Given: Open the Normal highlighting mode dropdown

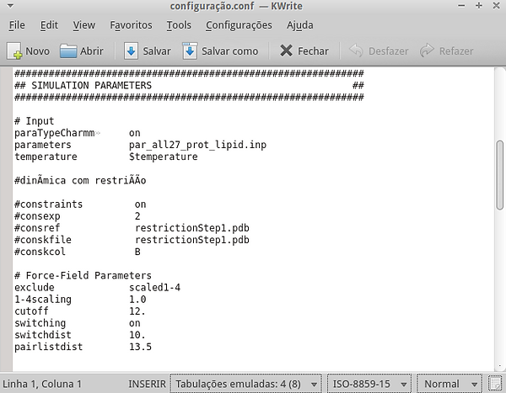Looking at the screenshot, I should click(x=449, y=384).
